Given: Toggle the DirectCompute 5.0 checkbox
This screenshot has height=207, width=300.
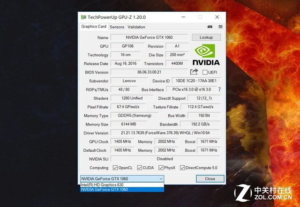Looking at the screenshot, I should pyautogui.click(x=182, y=168).
